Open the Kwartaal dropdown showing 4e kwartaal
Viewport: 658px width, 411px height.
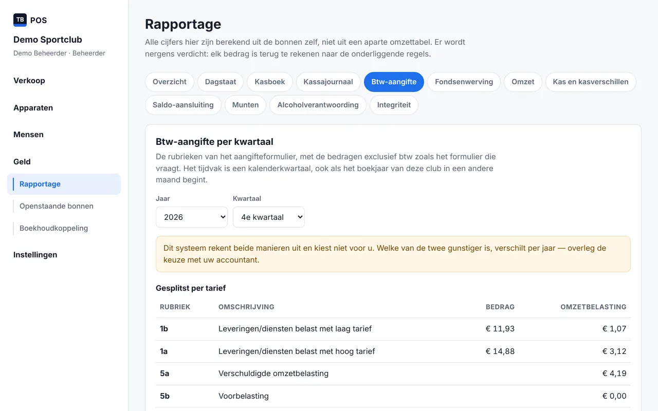point(269,217)
